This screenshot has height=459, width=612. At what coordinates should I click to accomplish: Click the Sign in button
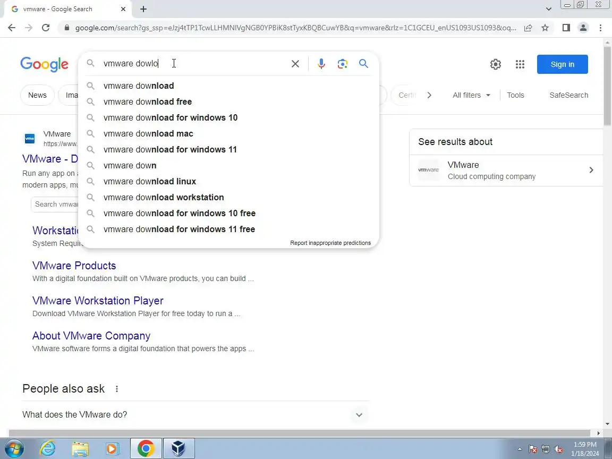563,64
